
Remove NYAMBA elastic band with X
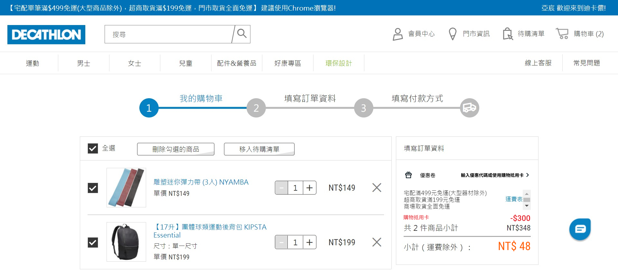[377, 187]
